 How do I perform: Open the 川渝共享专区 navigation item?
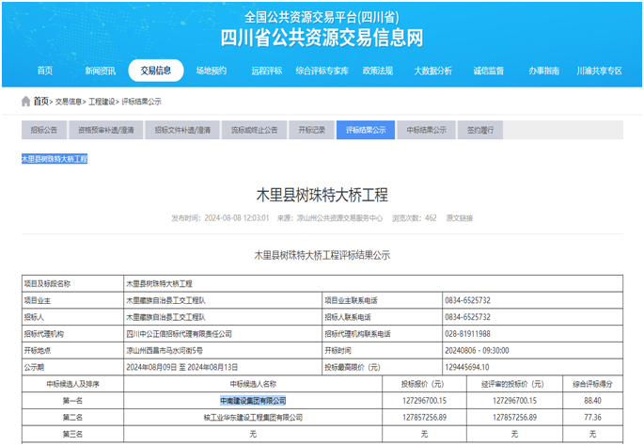(599, 71)
